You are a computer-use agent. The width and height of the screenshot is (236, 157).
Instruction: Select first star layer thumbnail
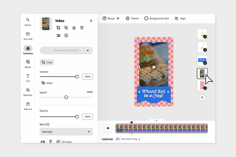202,34
